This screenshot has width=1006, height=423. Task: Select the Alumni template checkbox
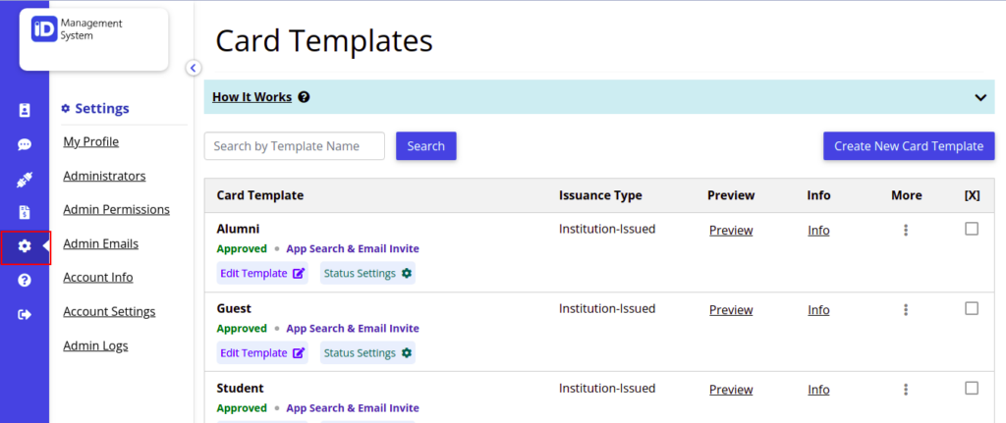[972, 229]
